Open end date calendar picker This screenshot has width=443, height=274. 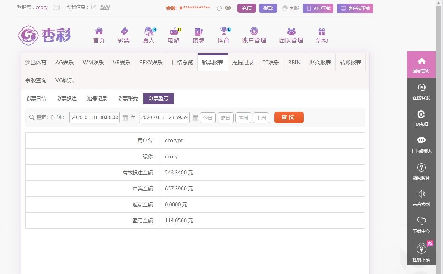pos(195,117)
